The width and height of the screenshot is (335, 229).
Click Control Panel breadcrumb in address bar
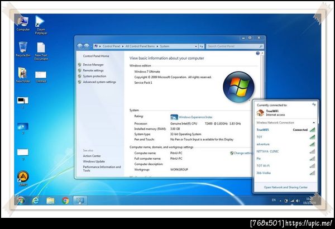[x=111, y=46]
